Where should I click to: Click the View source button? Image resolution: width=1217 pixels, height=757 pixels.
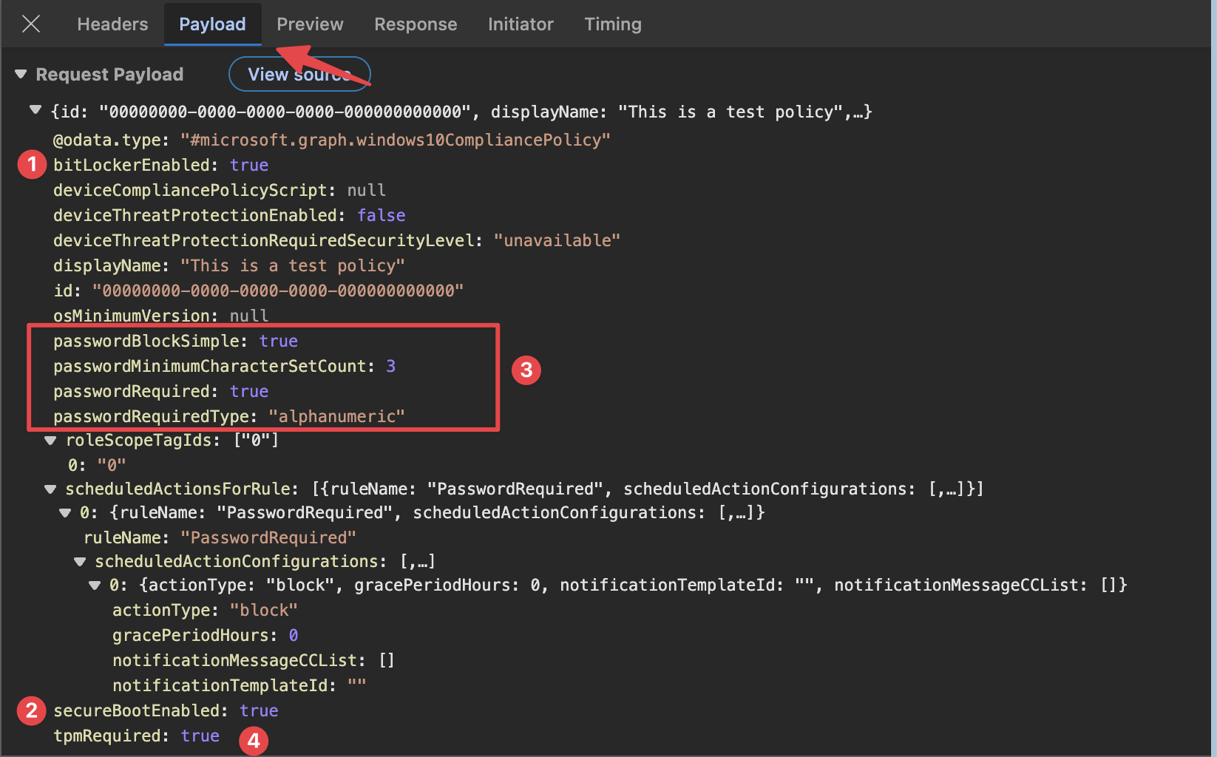click(x=299, y=75)
